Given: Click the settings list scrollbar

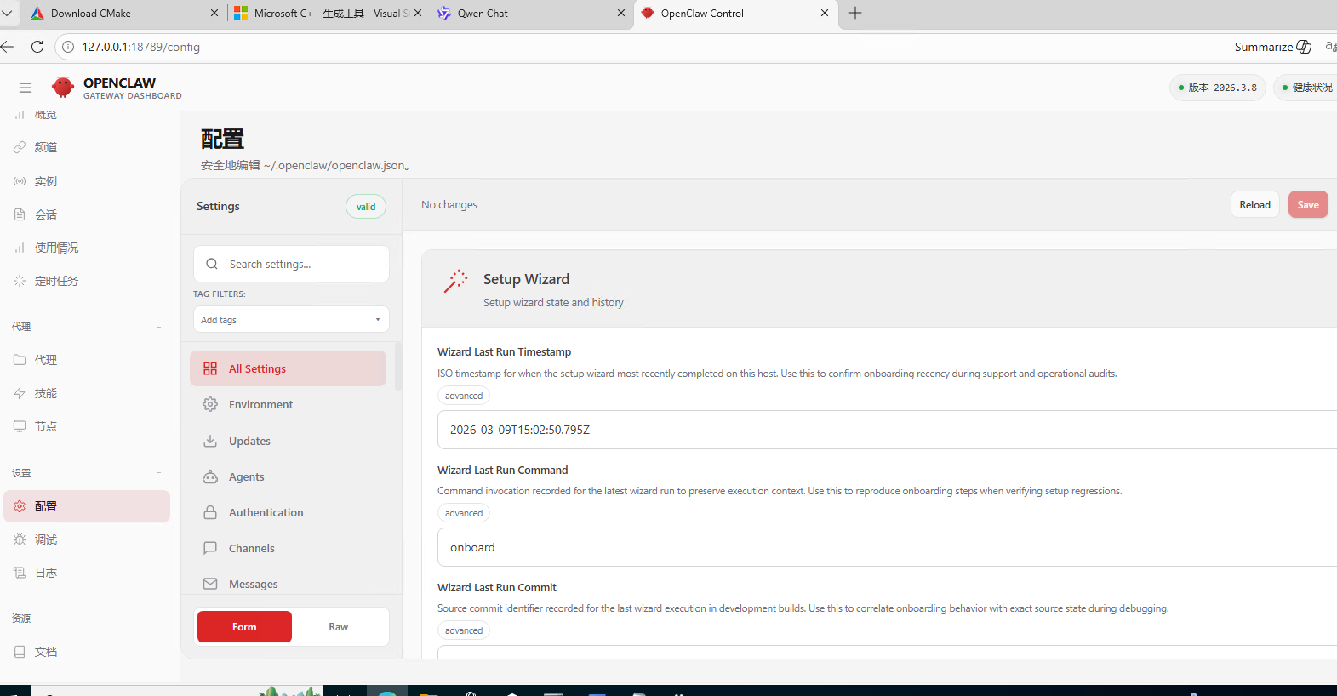Looking at the screenshot, I should (x=397, y=366).
